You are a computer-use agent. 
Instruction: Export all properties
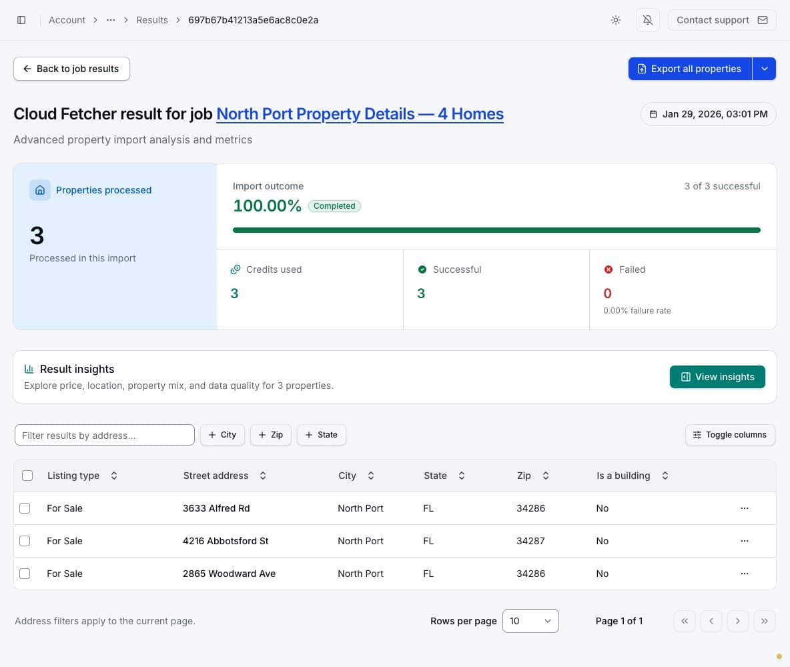pos(690,69)
